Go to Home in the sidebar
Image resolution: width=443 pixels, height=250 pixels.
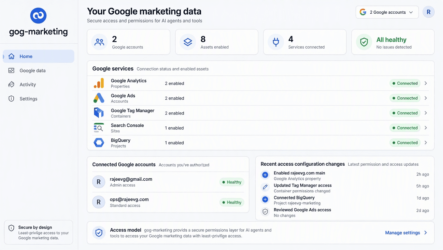click(39, 56)
